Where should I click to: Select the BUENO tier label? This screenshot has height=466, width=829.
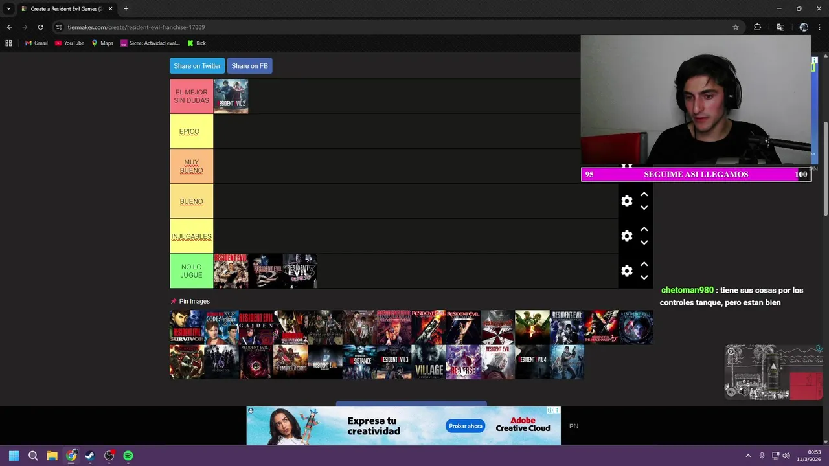click(191, 201)
